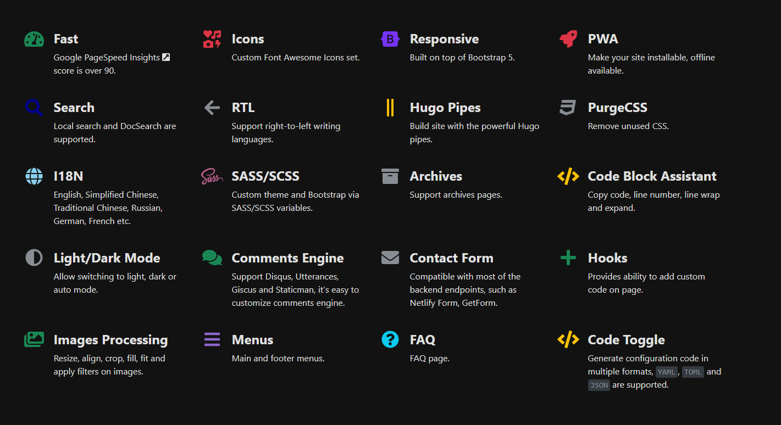The height and width of the screenshot is (425, 781).
Task: Click the purple Menus hamburger icon
Action: coord(212,340)
